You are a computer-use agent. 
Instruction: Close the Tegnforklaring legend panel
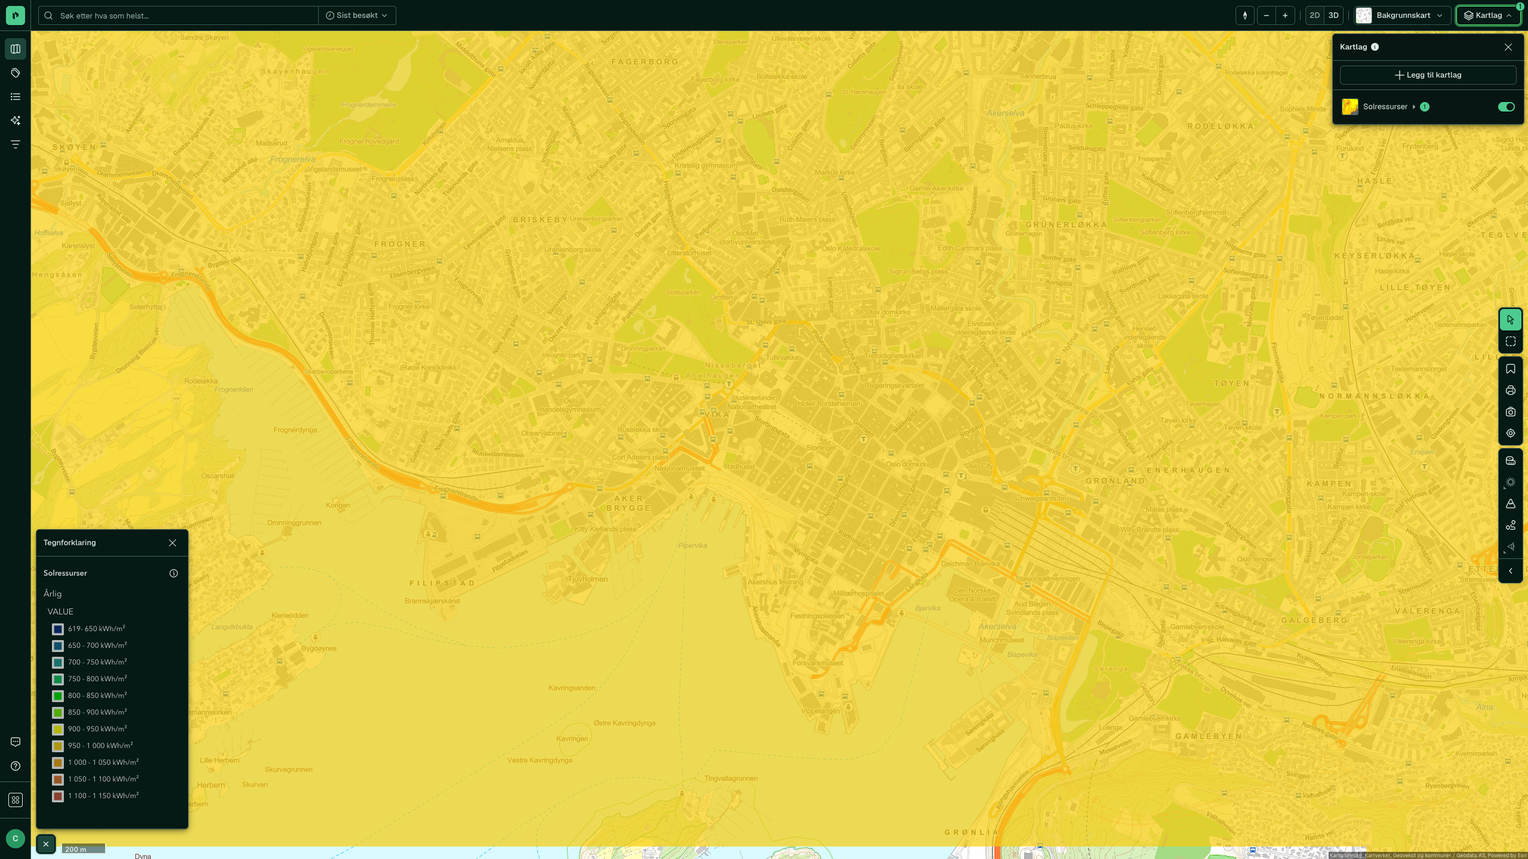(x=172, y=543)
